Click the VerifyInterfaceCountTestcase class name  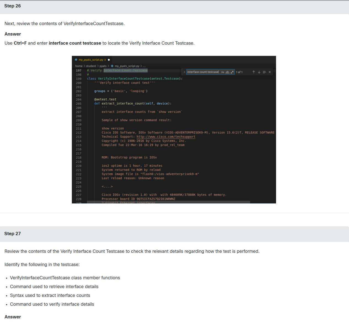pyautogui.click(x=124, y=79)
